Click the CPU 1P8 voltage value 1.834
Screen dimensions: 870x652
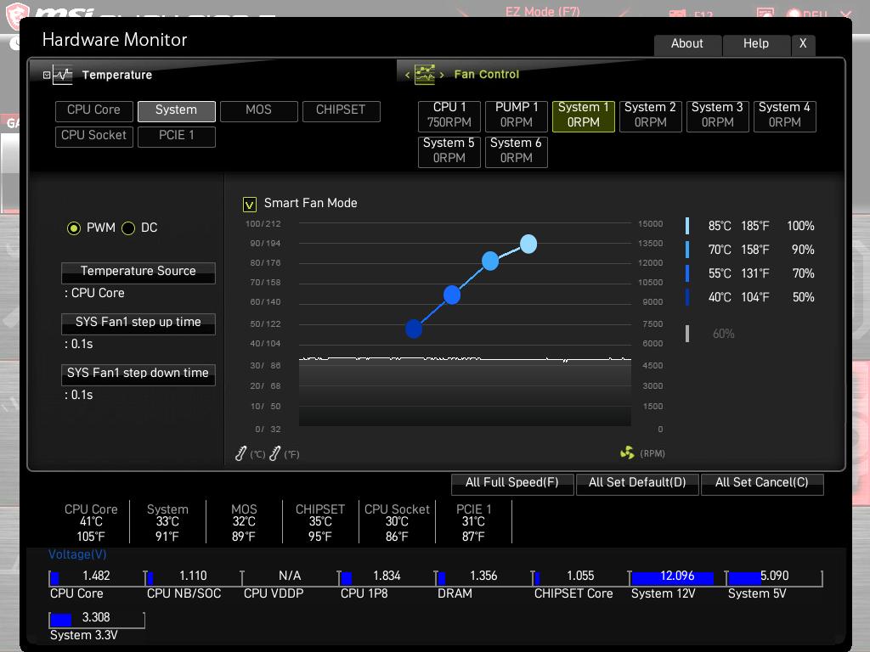point(387,576)
